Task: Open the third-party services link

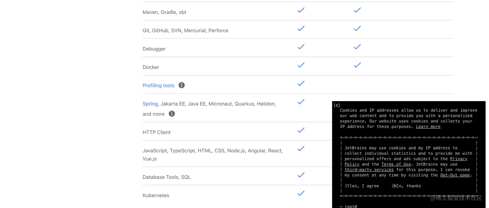Action: 369,170
